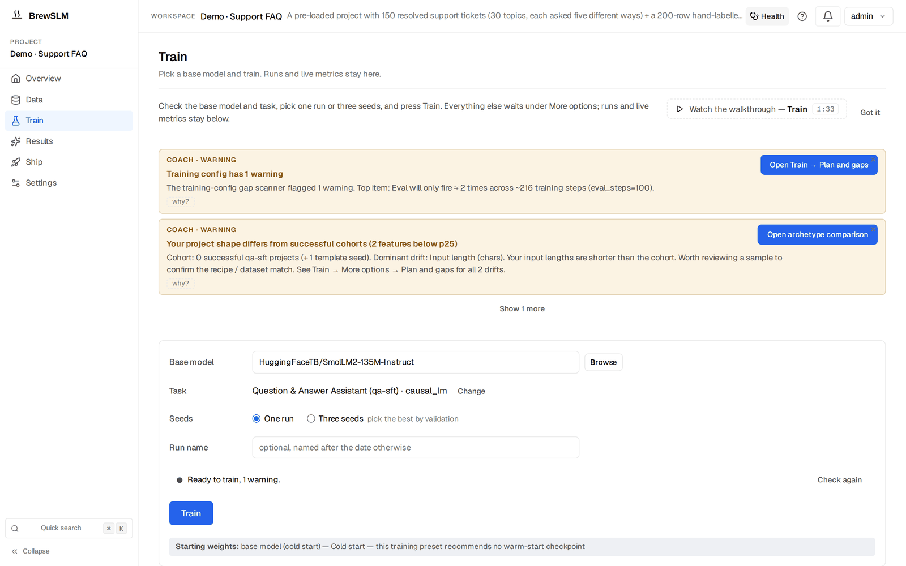Click the help question mark icon
The image size is (906, 566).
pyautogui.click(x=802, y=16)
